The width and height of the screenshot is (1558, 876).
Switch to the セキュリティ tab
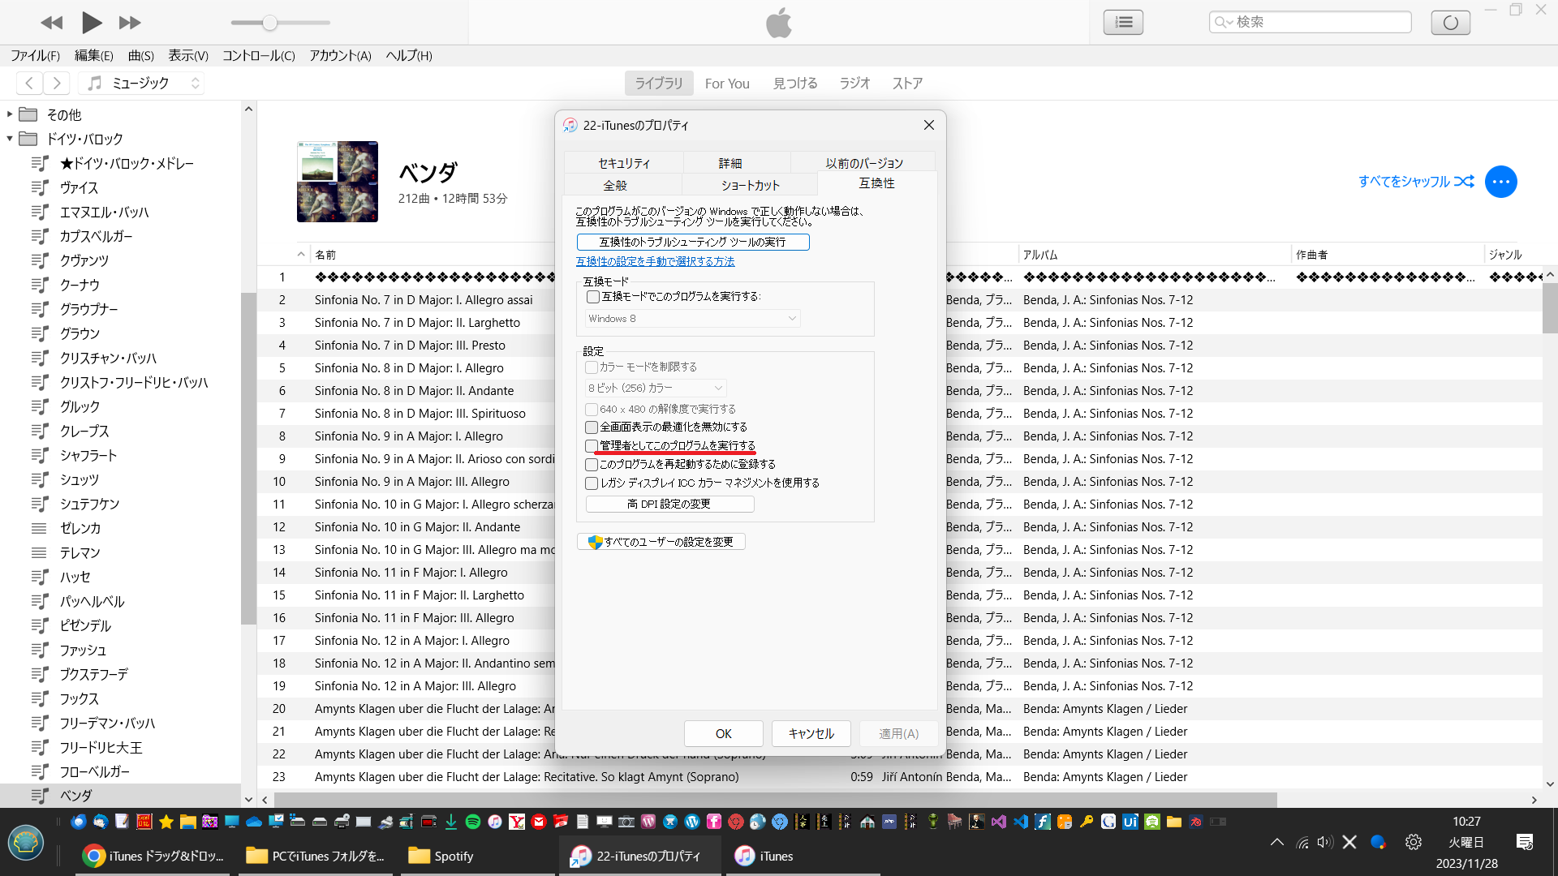click(x=623, y=163)
